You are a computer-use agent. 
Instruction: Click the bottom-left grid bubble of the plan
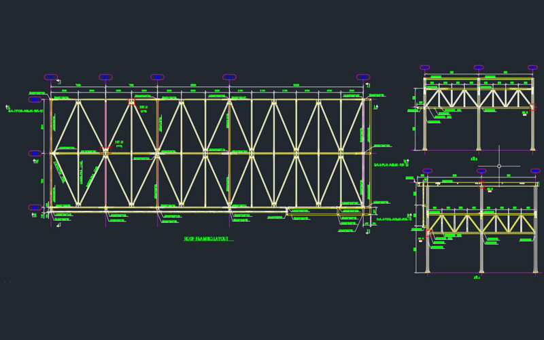[35, 207]
